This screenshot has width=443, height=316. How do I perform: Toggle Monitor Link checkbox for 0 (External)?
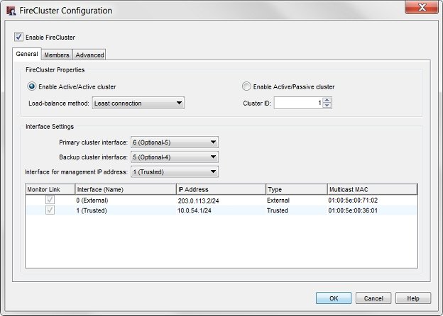pyautogui.click(x=50, y=200)
